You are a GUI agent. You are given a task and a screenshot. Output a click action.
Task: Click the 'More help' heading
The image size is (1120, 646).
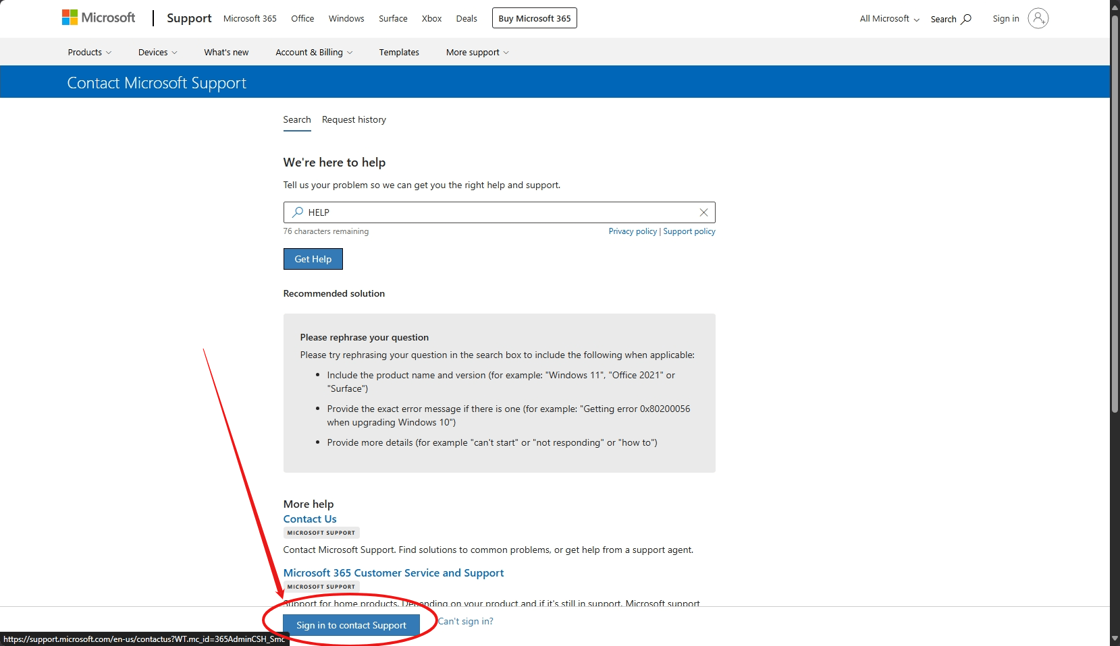pyautogui.click(x=309, y=504)
